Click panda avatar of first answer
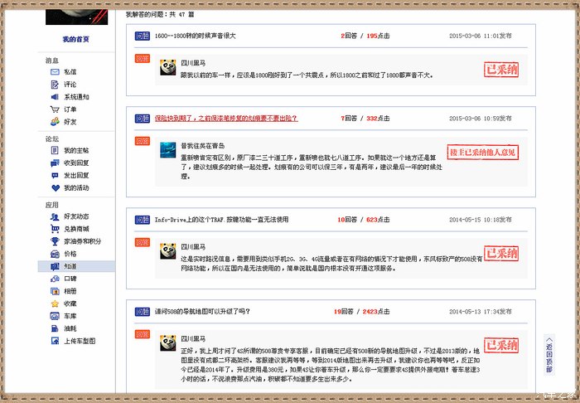580x403 pixels. [x=168, y=68]
